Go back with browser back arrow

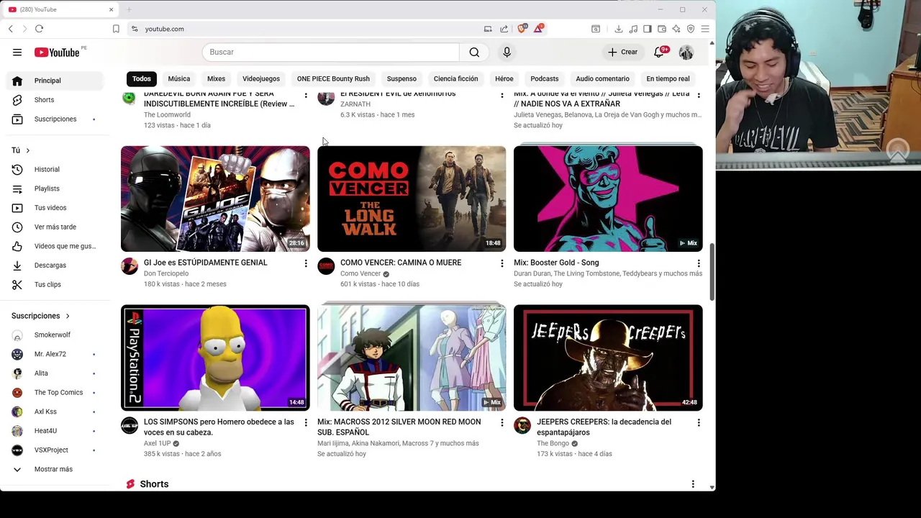click(x=11, y=29)
